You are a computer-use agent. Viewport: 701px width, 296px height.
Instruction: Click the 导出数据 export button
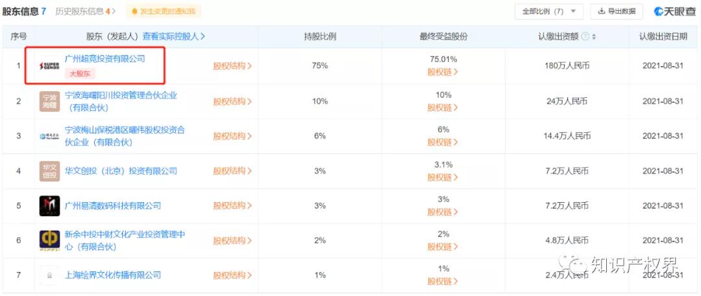click(x=616, y=11)
